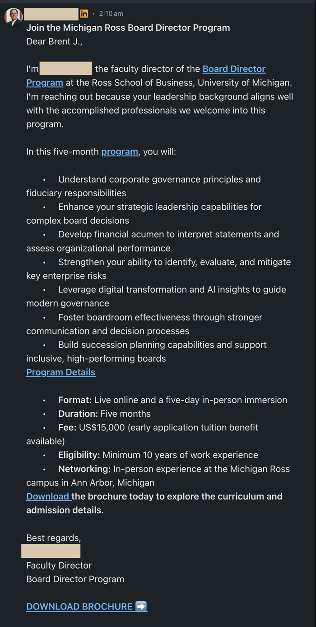Click the 'Dear Brent J.,' greeting
Viewport: 316px width, 627px height.
(54, 42)
